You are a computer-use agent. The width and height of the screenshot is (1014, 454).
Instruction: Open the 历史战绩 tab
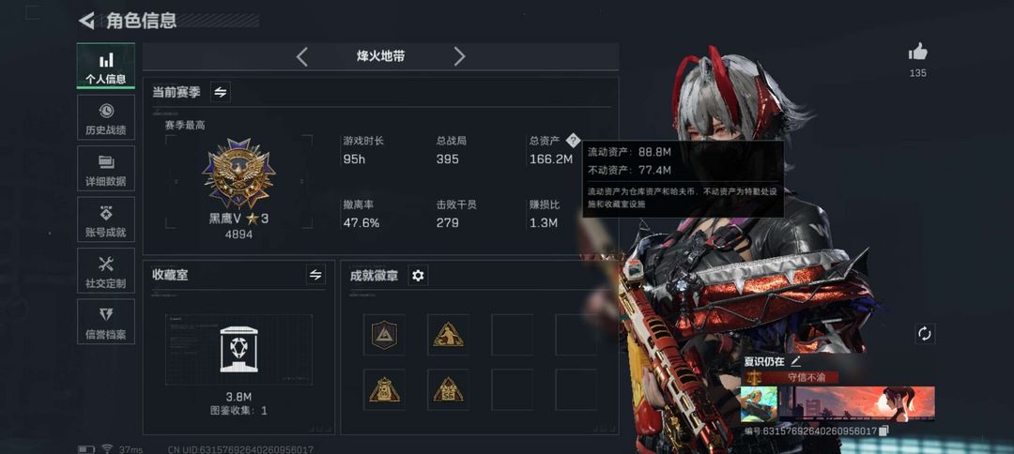pos(106,117)
